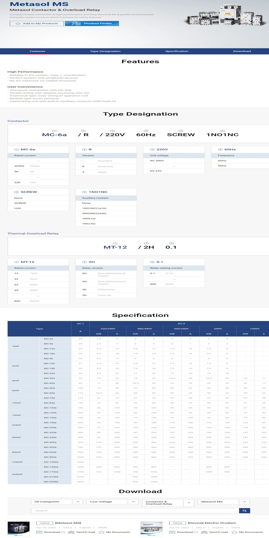Click the Product Finder magnifier icon
Image resolution: width=269 pixels, height=538 pixels.
(x=76, y=23)
